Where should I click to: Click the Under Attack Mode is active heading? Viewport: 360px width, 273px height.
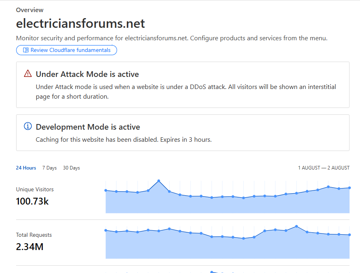[x=87, y=74]
